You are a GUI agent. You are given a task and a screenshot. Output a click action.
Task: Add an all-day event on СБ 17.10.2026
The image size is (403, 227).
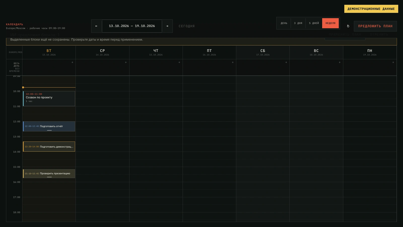tap(286, 62)
